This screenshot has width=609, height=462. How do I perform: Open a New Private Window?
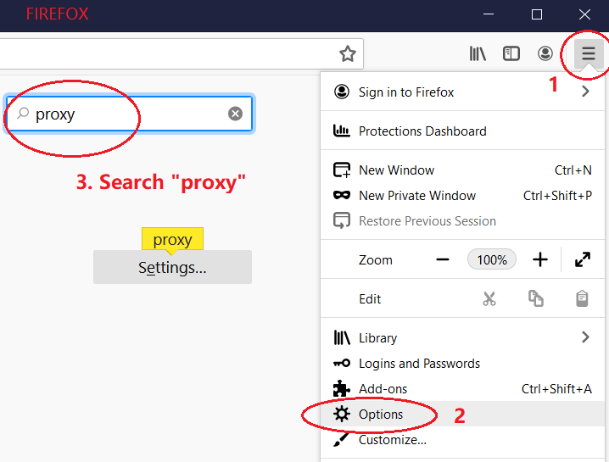click(x=462, y=196)
